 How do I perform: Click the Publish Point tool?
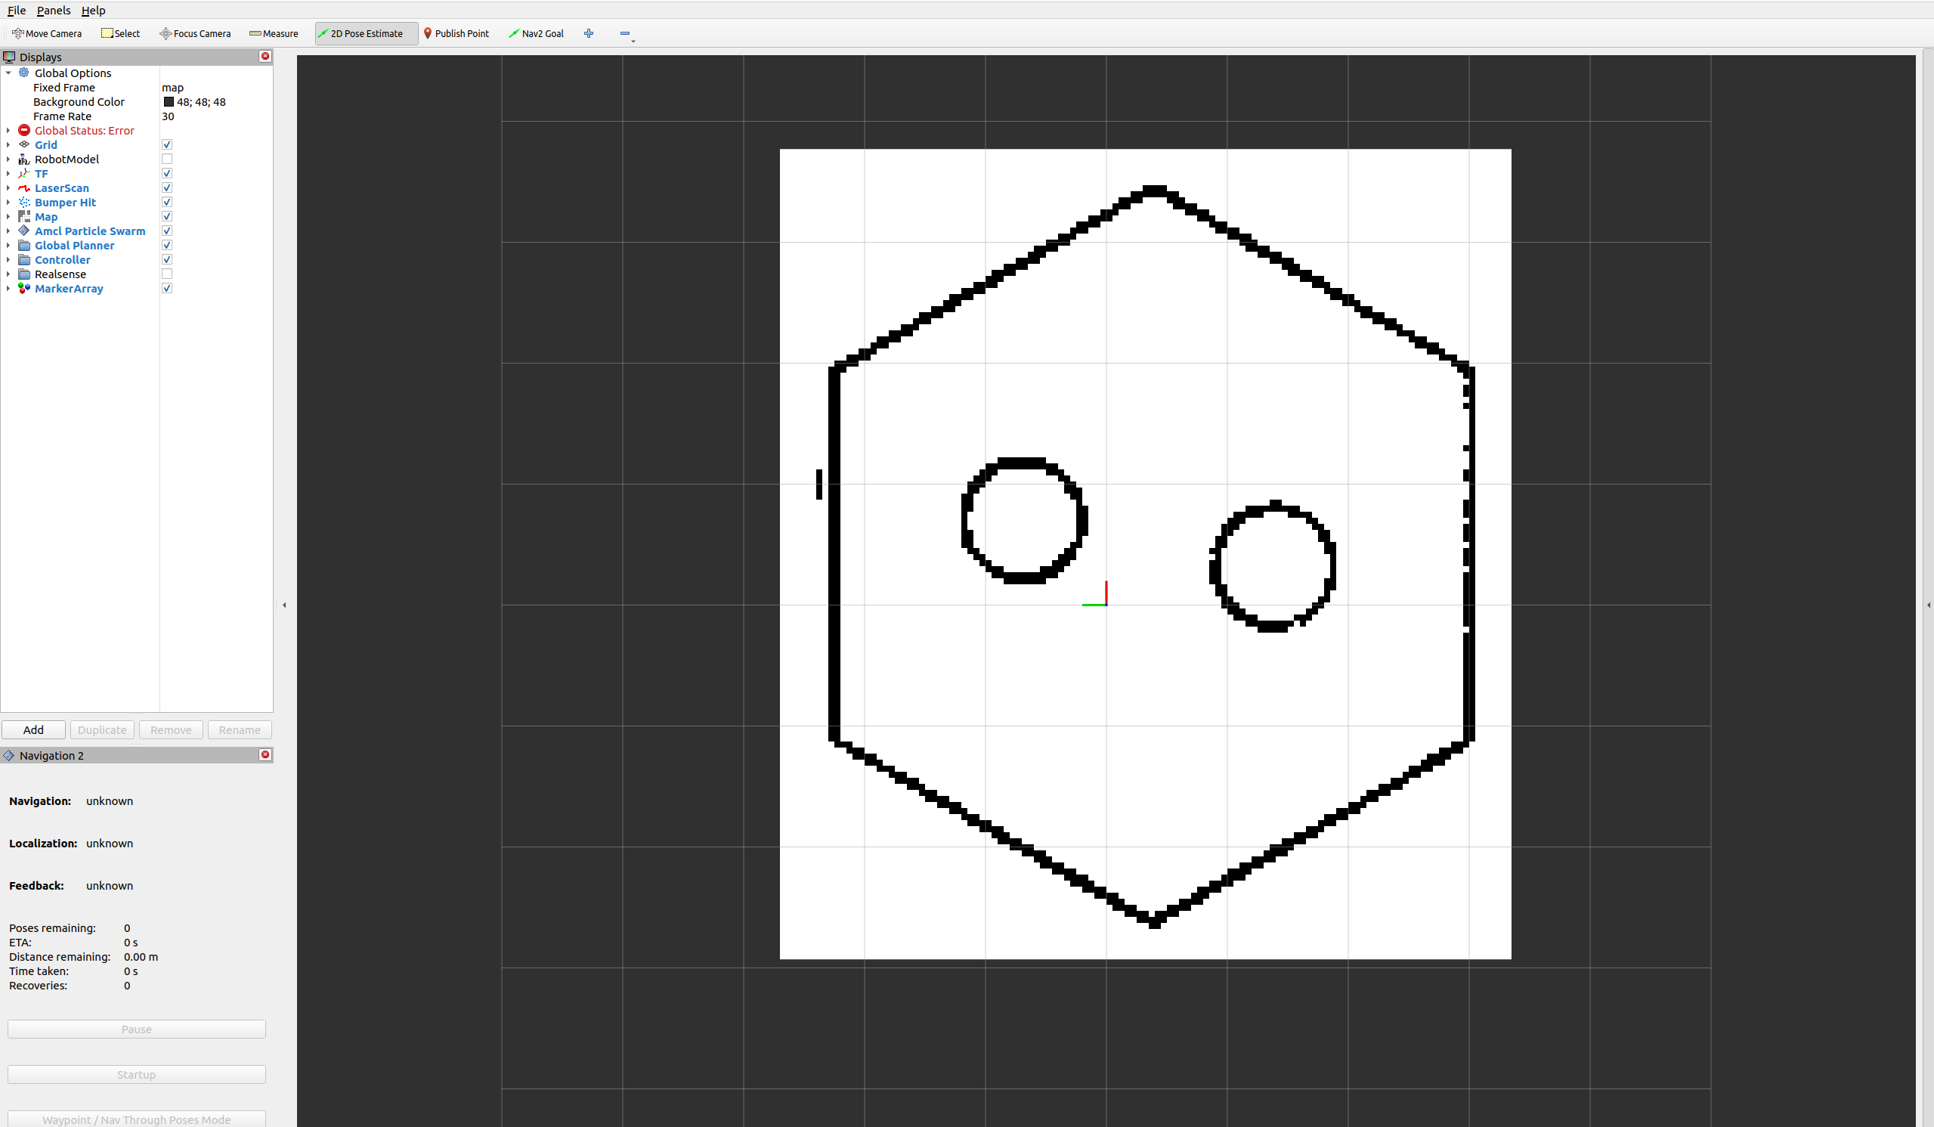click(456, 34)
